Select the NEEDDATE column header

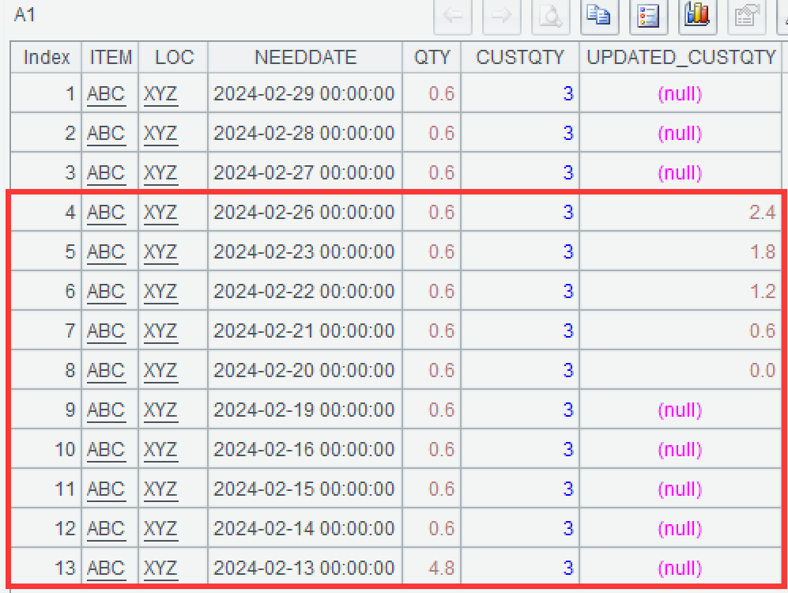click(305, 58)
